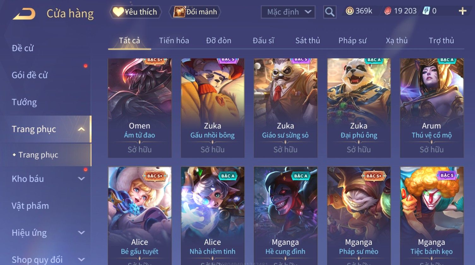Expand the Kho báu sidebar section
475x265 pixels.
point(81,179)
